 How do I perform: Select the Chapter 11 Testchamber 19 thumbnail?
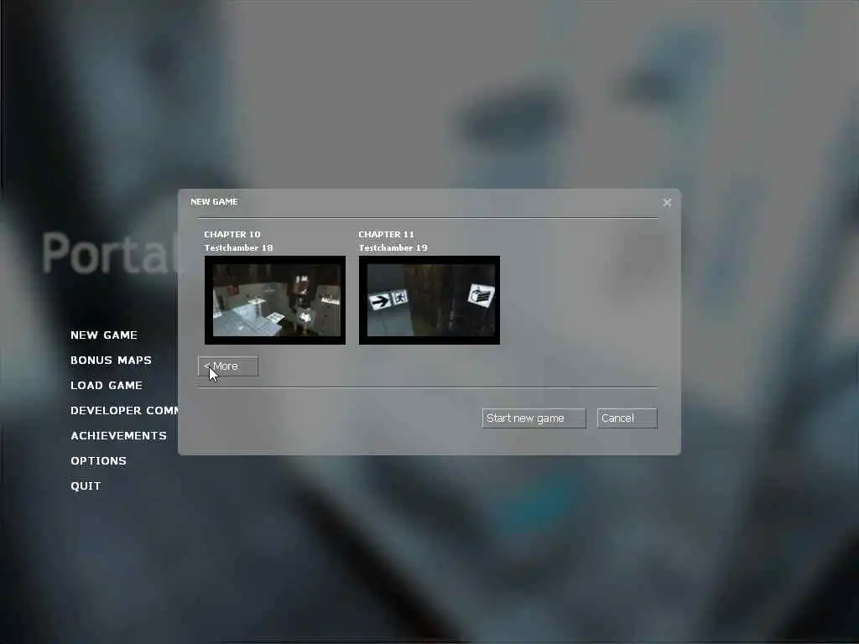tap(429, 300)
